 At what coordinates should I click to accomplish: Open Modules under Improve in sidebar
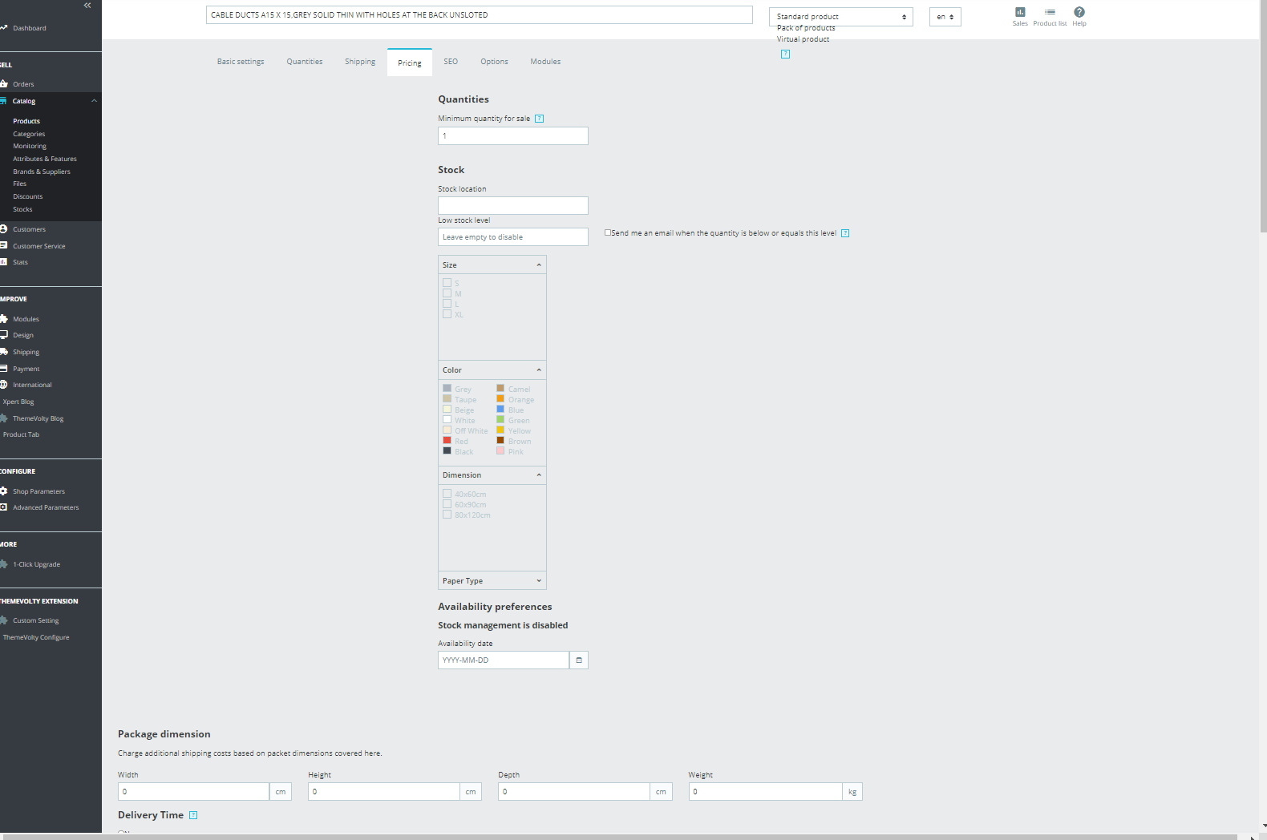tap(26, 319)
